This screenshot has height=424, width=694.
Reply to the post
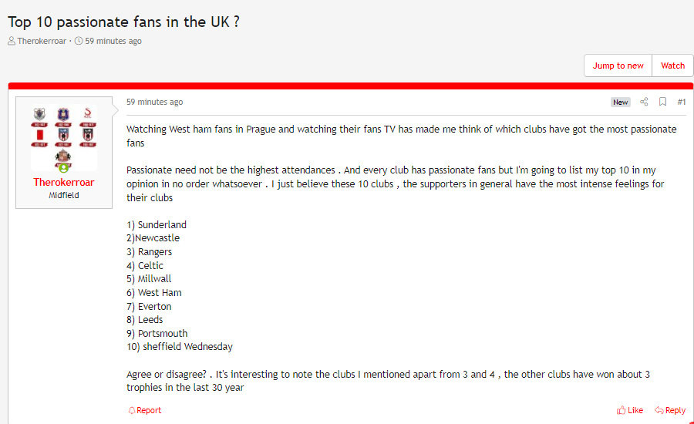[x=670, y=410]
